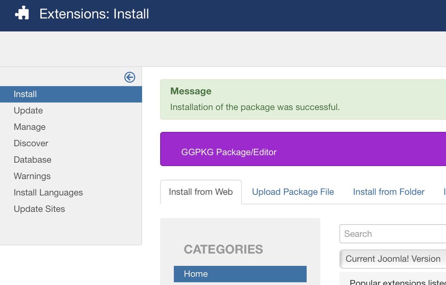Image resolution: width=446 pixels, height=285 pixels.
Task: Switch to Upload Package File tab
Action: pos(293,192)
